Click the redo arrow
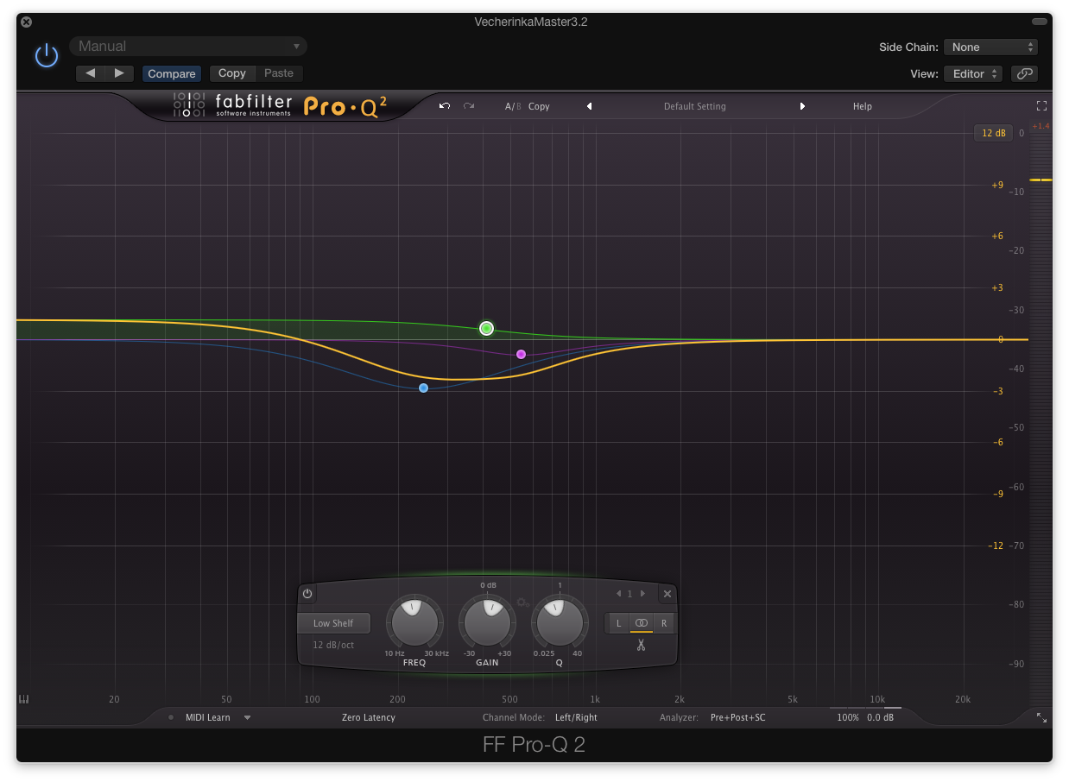 tap(469, 106)
